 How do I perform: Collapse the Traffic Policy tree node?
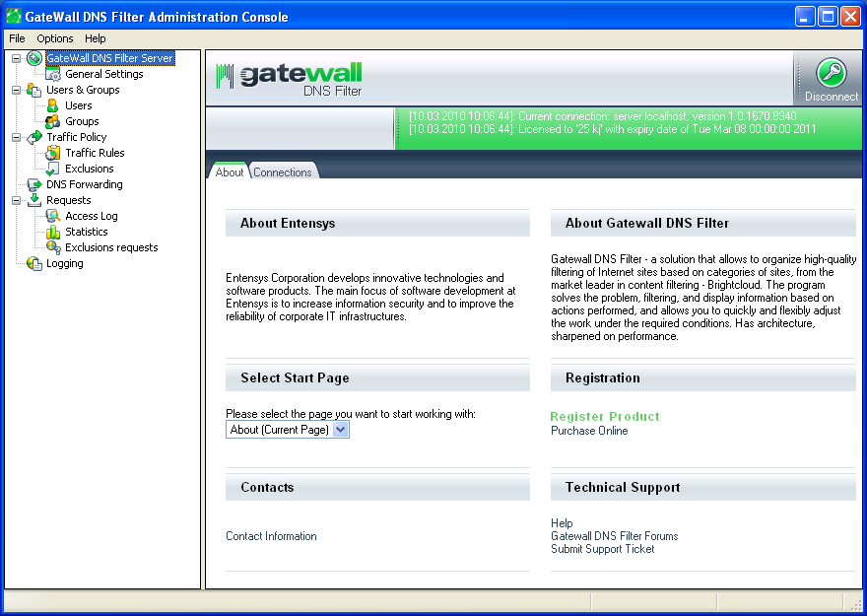(x=16, y=137)
